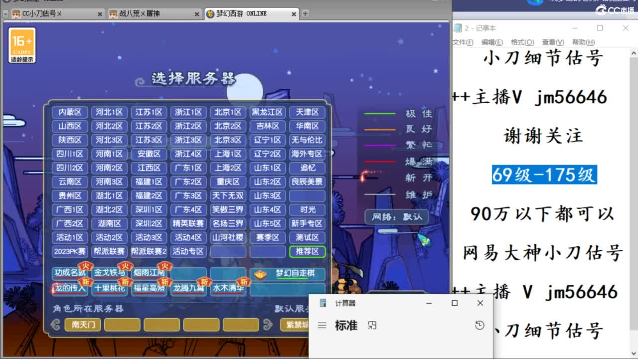Open Notepad's 文件(F) menu
The image size is (638, 359).
click(463, 42)
